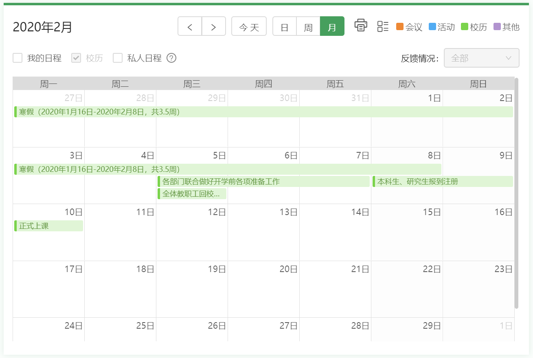The width and height of the screenshot is (533, 358).
Task: Click the calendar's vertical scrollbar
Action: tap(516, 193)
